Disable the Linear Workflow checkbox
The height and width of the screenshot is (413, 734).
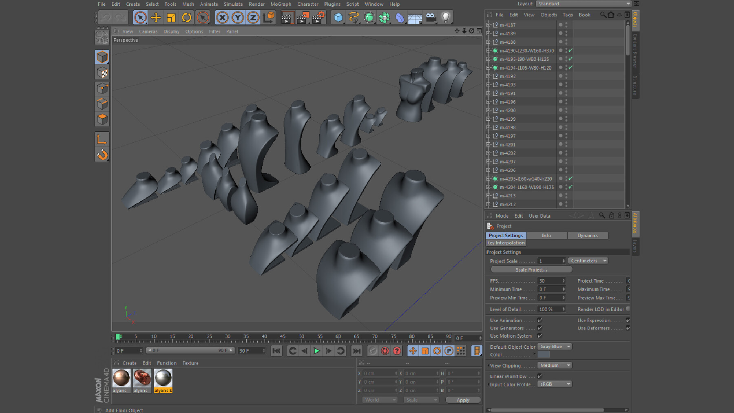539,376
